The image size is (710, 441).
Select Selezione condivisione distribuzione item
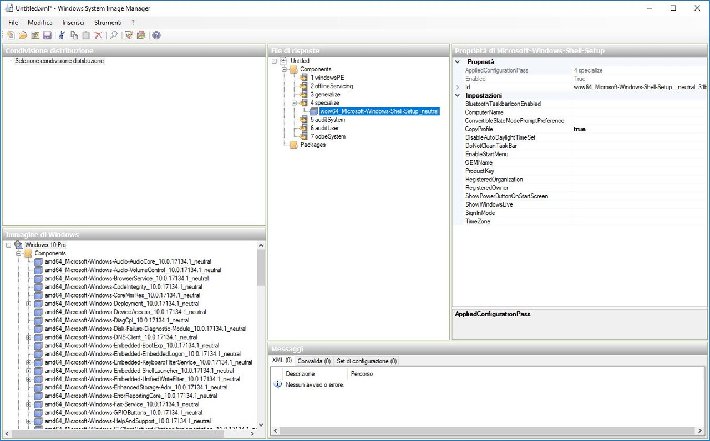click(x=59, y=61)
